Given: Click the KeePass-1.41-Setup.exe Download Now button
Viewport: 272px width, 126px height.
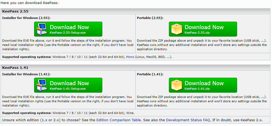Looking at the screenshot, I should click(x=68, y=85).
